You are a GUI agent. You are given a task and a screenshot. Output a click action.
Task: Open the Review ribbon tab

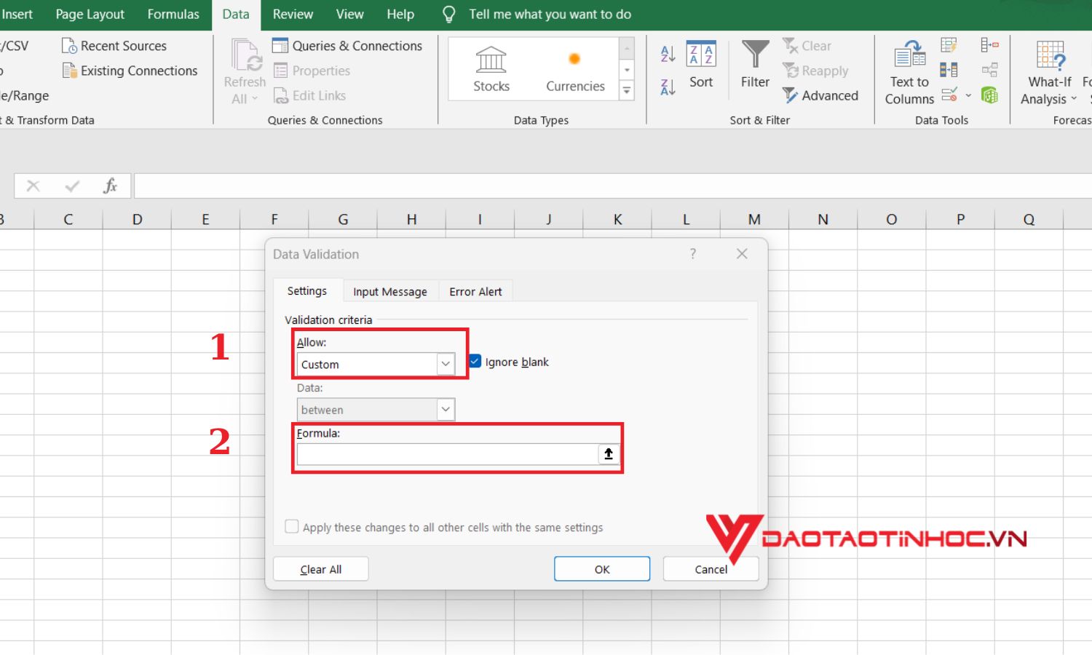293,14
